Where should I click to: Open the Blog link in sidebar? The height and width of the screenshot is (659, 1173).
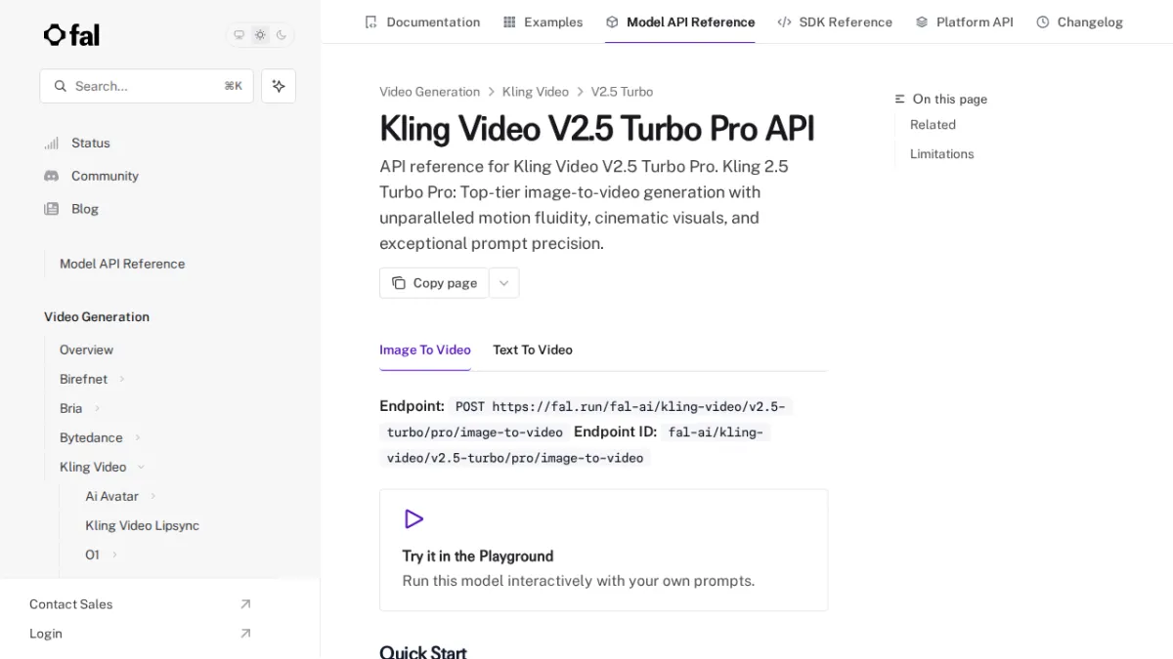85,209
